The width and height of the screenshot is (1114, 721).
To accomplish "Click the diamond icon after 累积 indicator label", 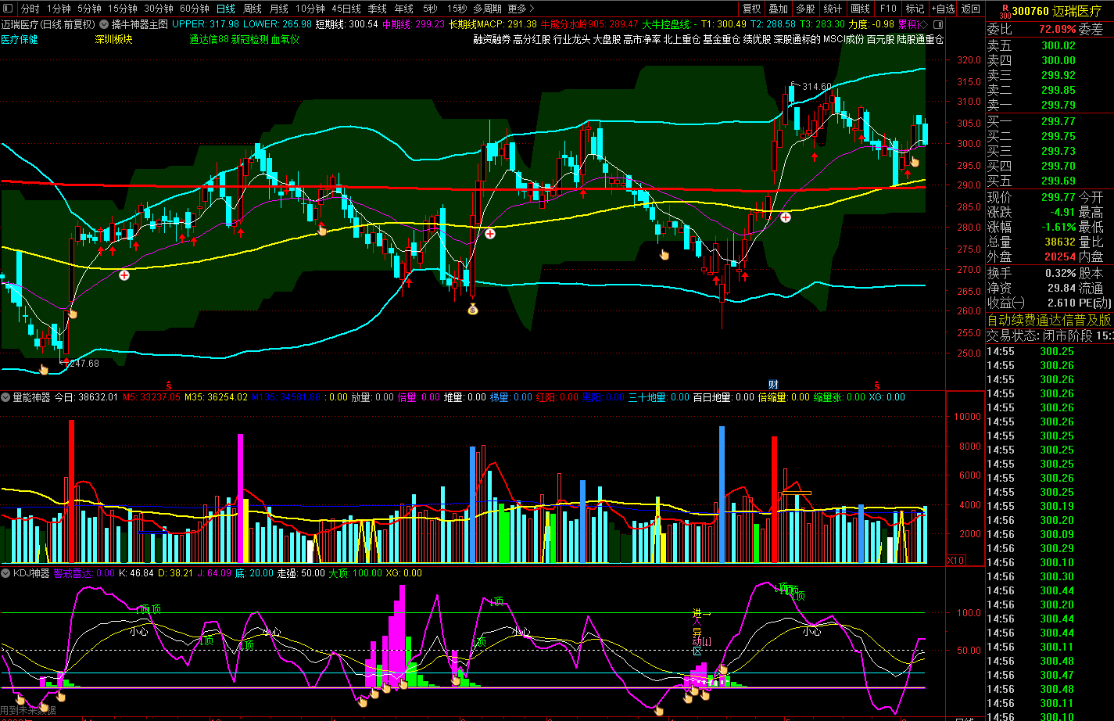I will (x=924, y=23).
